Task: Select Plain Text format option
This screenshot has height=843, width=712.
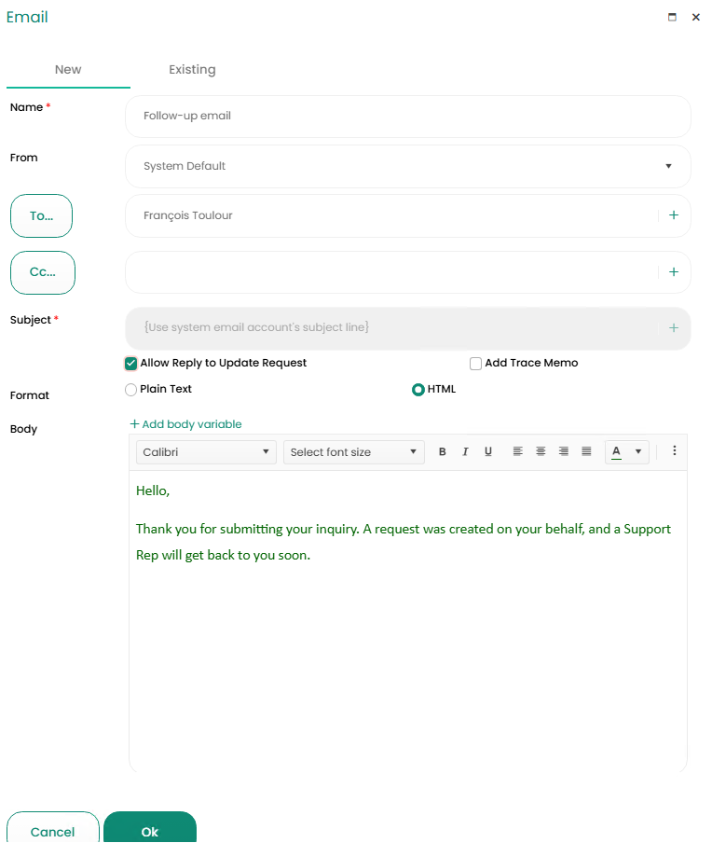Action: [131, 390]
